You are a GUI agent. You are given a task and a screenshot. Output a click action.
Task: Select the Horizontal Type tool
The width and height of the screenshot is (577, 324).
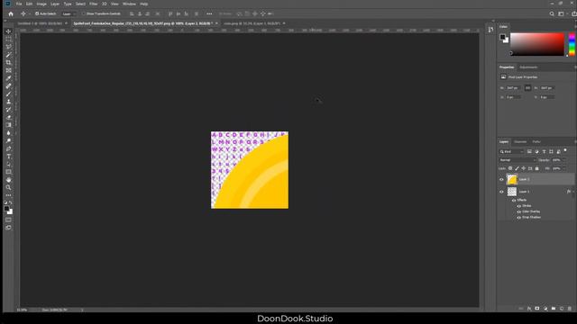click(8, 157)
